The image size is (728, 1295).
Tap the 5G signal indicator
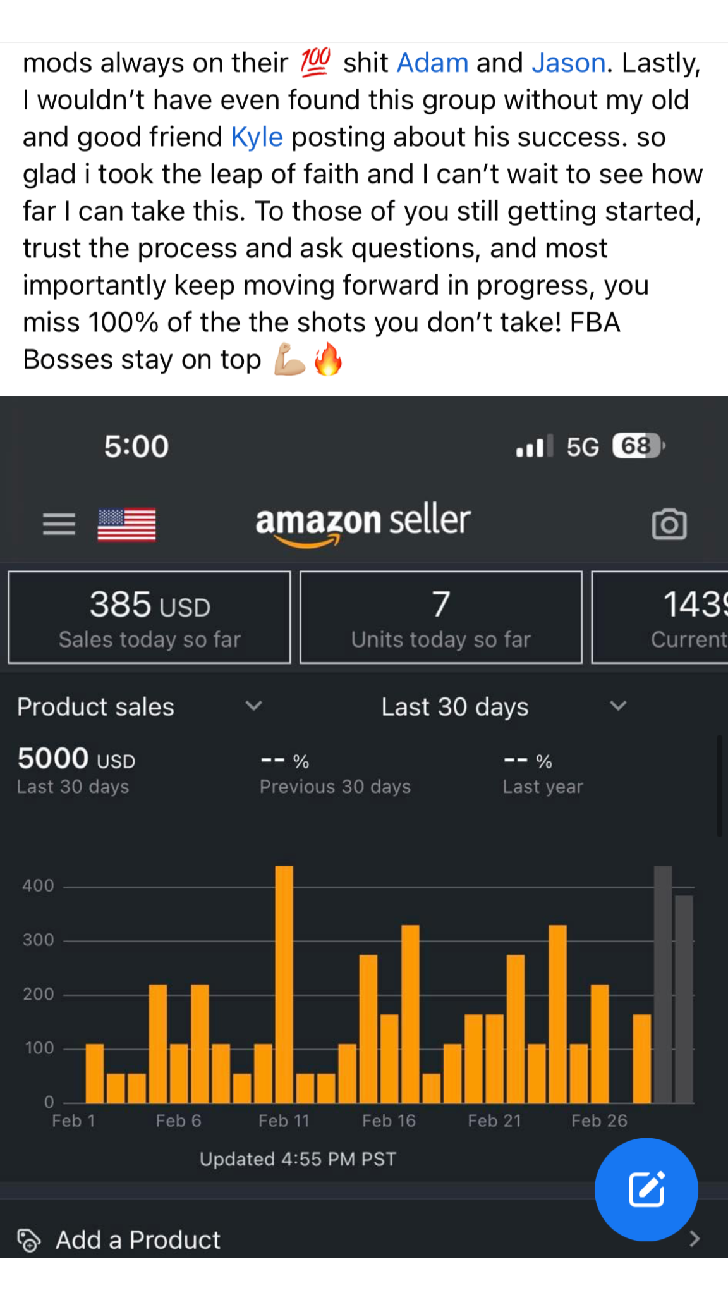click(582, 447)
